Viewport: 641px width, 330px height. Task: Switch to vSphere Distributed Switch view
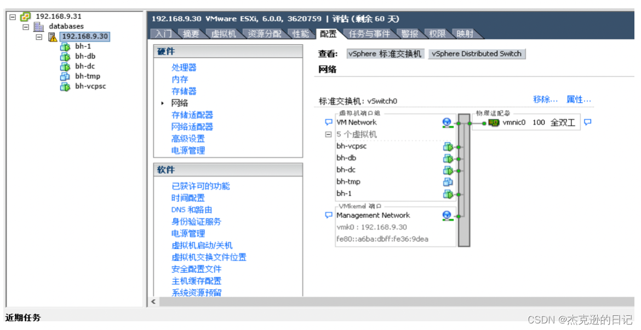pyautogui.click(x=477, y=54)
